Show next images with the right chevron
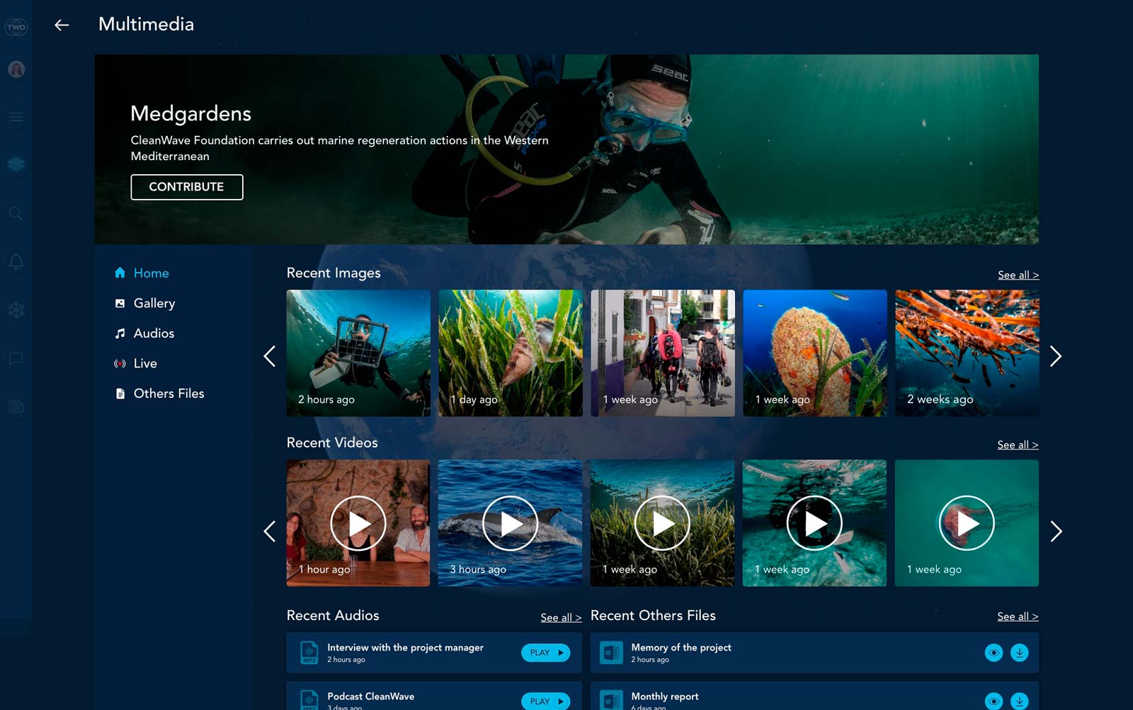 1056,356
